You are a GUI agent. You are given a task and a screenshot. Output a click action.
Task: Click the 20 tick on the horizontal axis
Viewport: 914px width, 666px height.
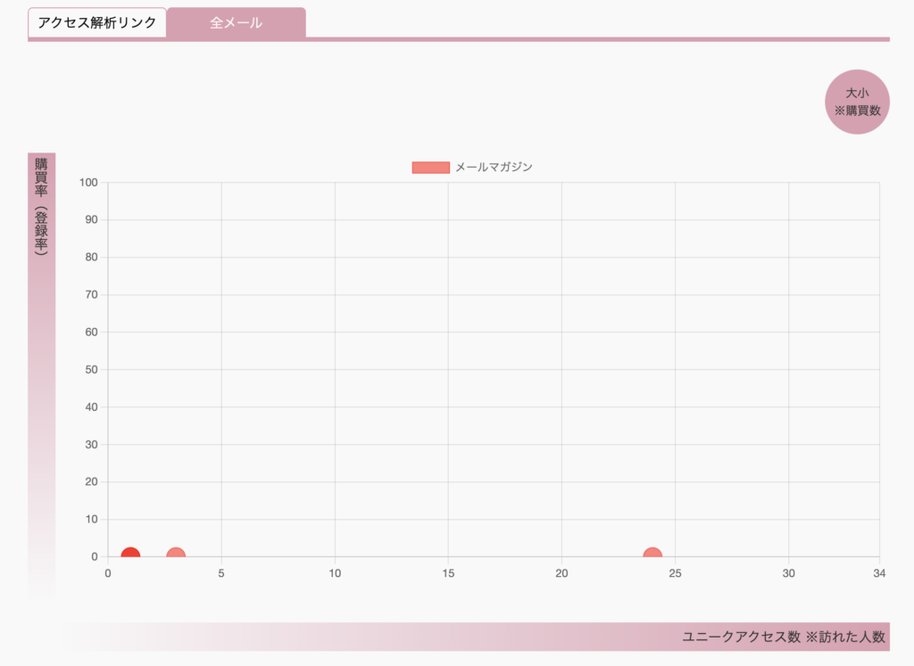tap(561, 573)
